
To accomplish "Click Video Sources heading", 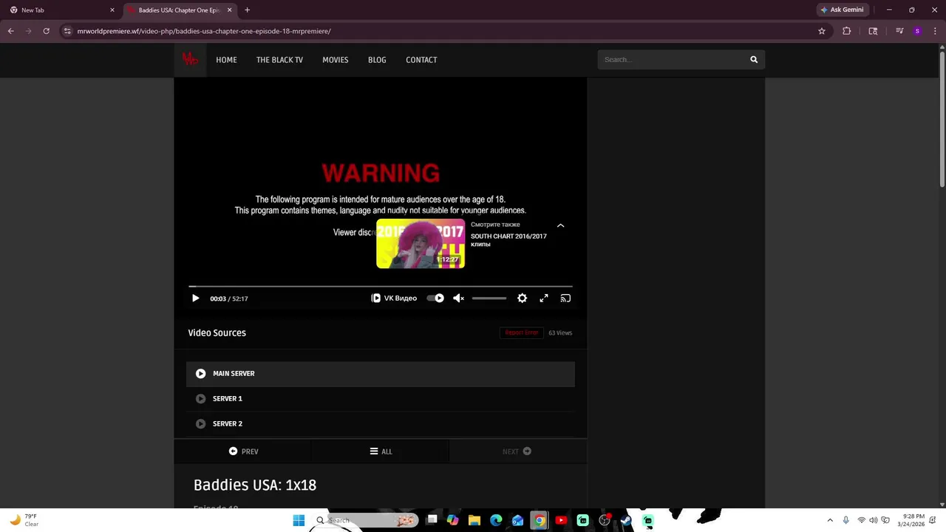I will click(x=217, y=333).
